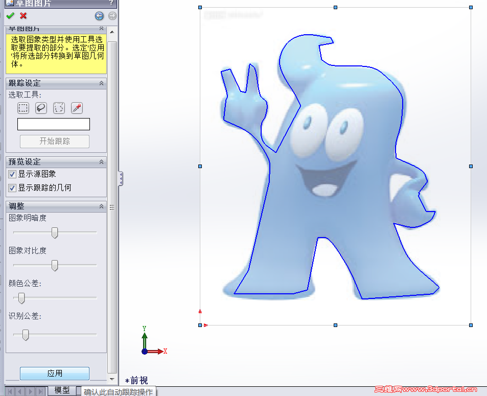Select the rectangle selection tool
Image resolution: width=487 pixels, height=396 pixels.
coord(23,108)
